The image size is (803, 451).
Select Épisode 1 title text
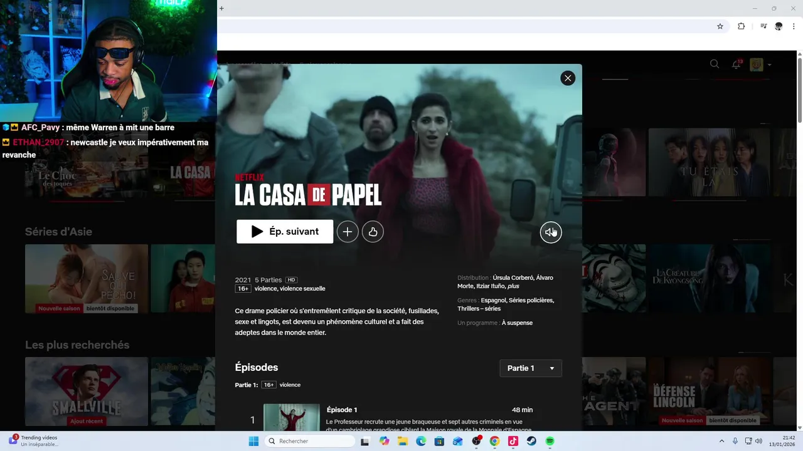pyautogui.click(x=342, y=410)
